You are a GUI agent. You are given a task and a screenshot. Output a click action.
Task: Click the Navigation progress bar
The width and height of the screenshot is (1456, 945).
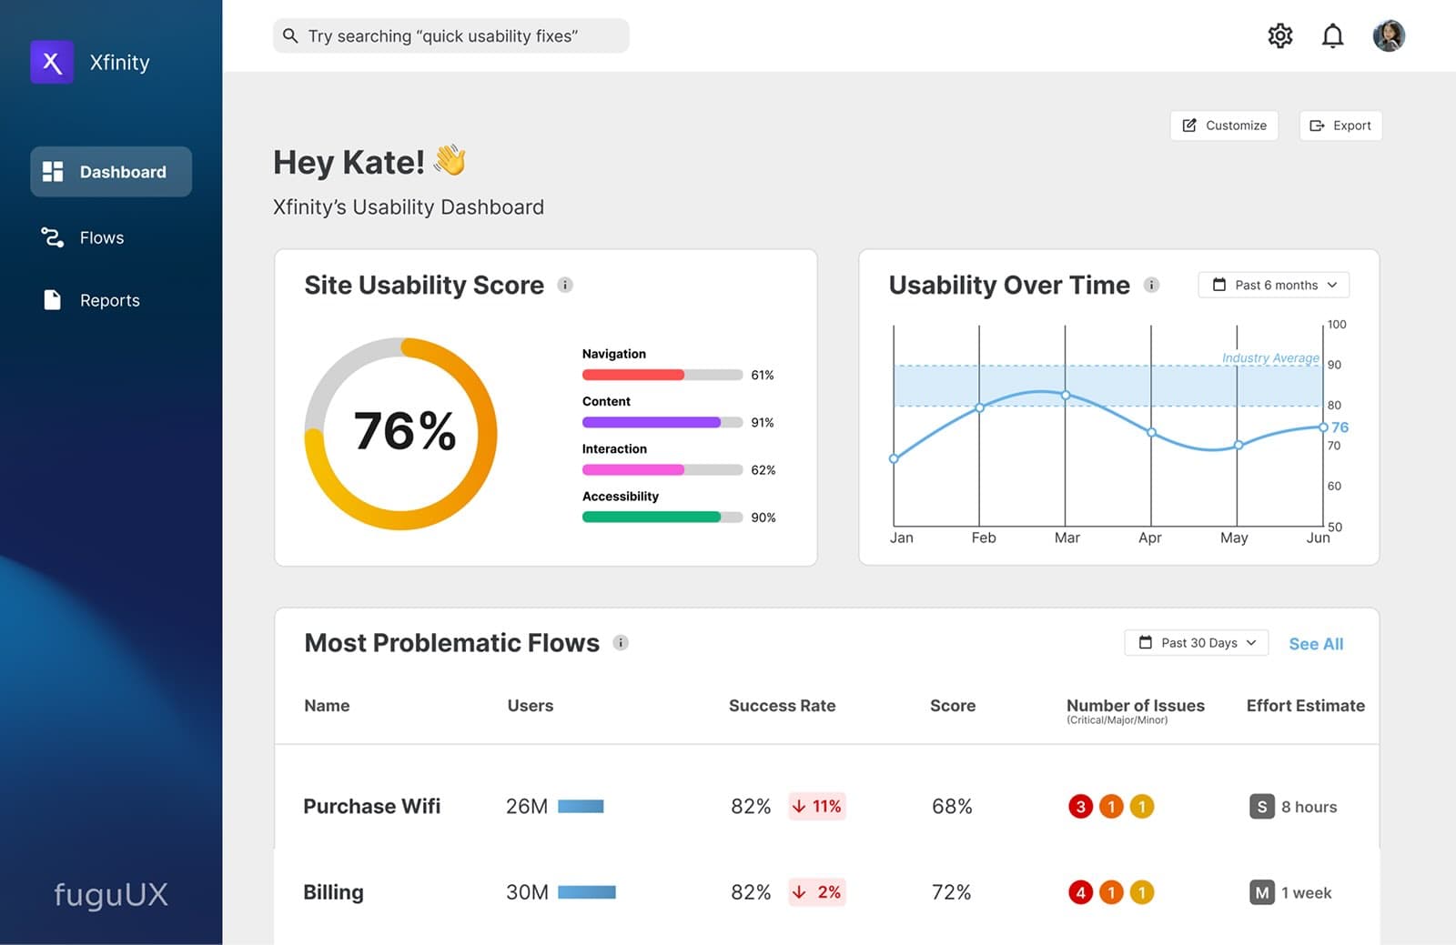(662, 375)
